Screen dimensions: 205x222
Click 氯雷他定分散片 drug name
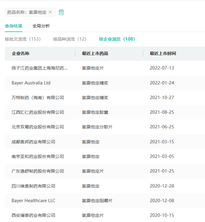tap(97, 127)
